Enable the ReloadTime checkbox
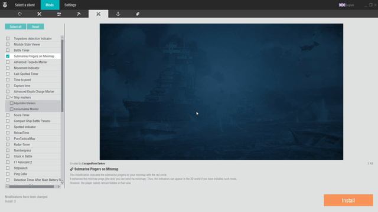The height and width of the screenshot is (212, 378). 8,132
